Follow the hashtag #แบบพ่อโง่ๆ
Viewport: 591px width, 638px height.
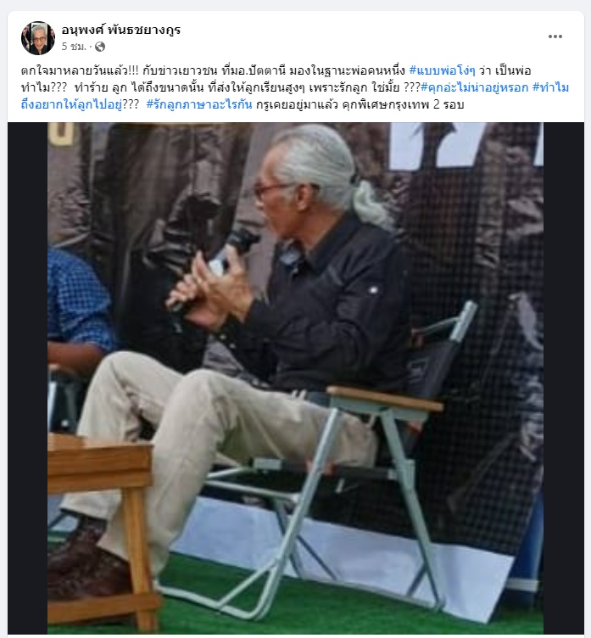click(x=442, y=70)
